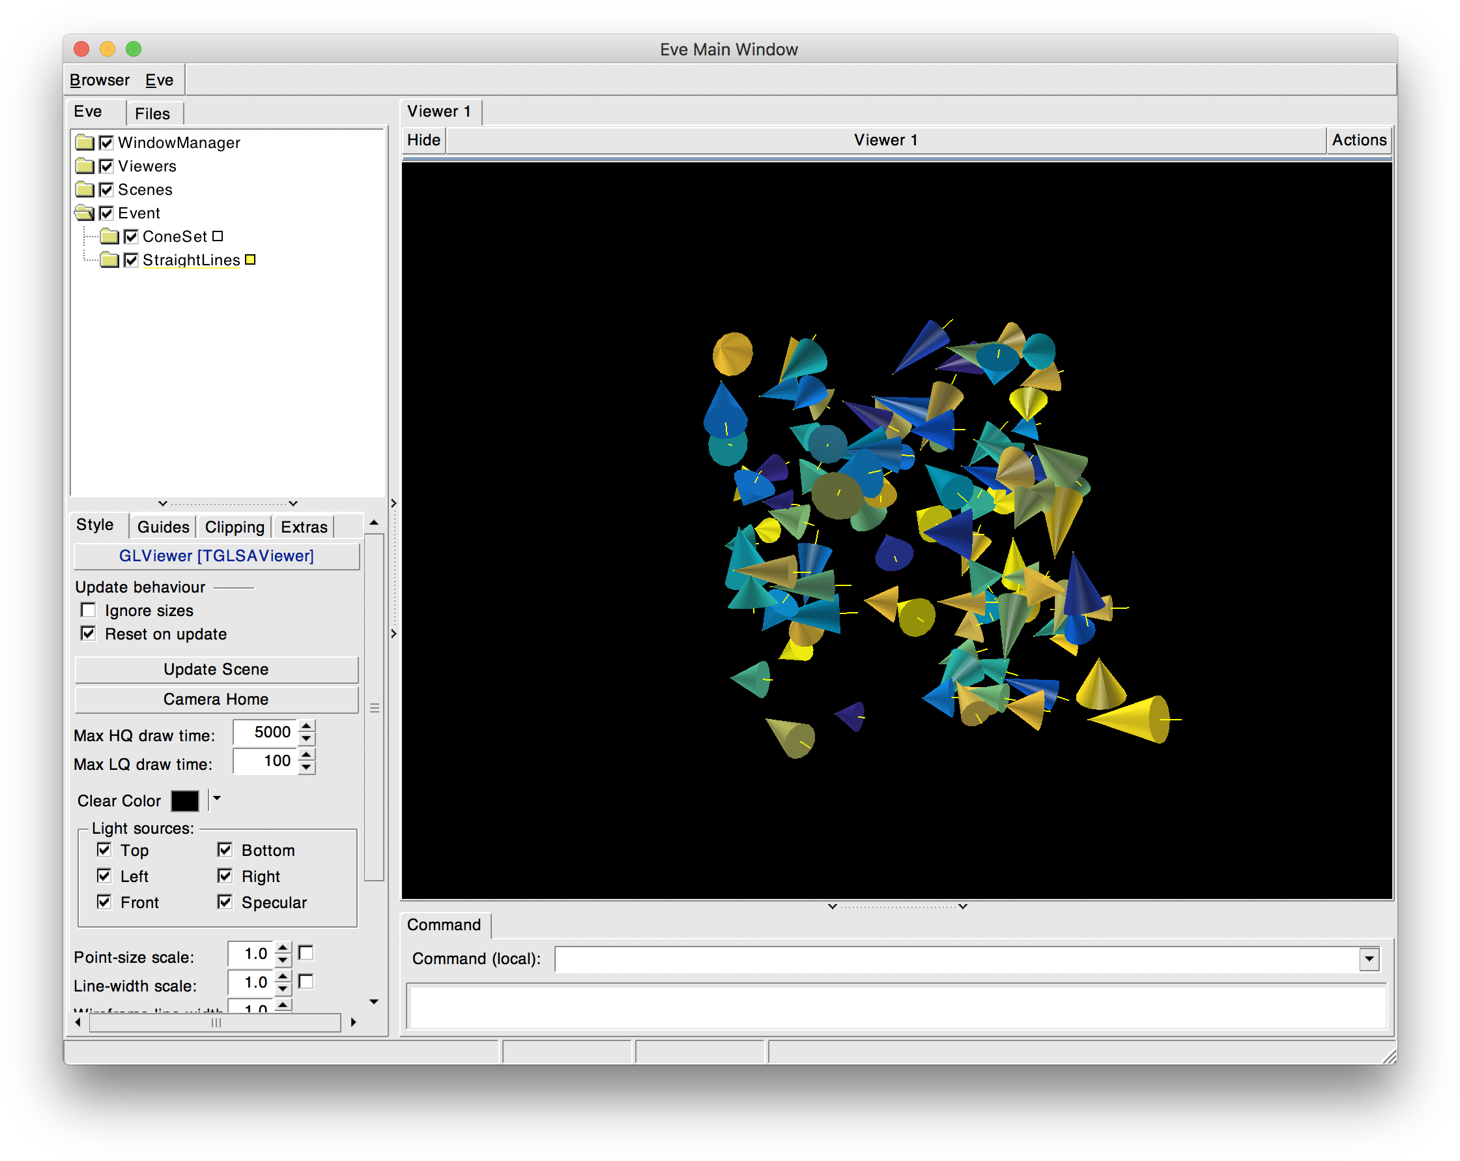Click the Camera Home button
This screenshot has width=1460, height=1161.
[216, 699]
